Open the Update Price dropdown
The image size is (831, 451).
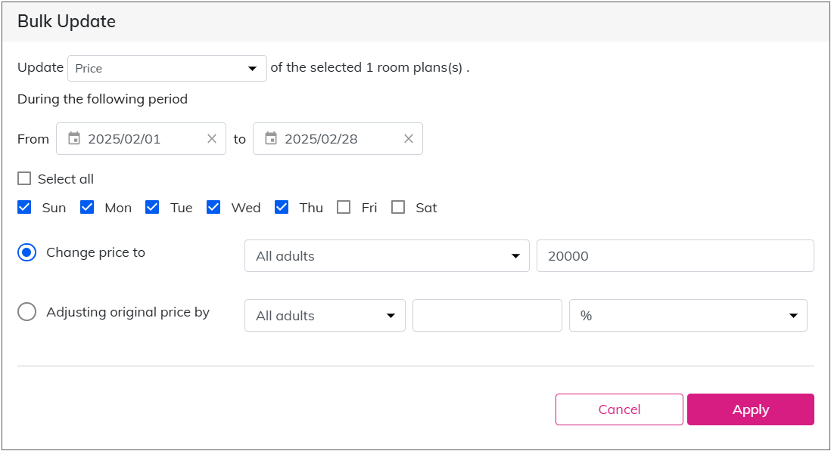pyautogui.click(x=167, y=68)
